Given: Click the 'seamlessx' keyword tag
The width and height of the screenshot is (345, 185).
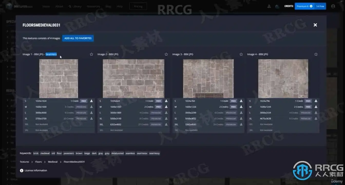Looking at the screenshot, I should pyautogui.click(x=142, y=153).
